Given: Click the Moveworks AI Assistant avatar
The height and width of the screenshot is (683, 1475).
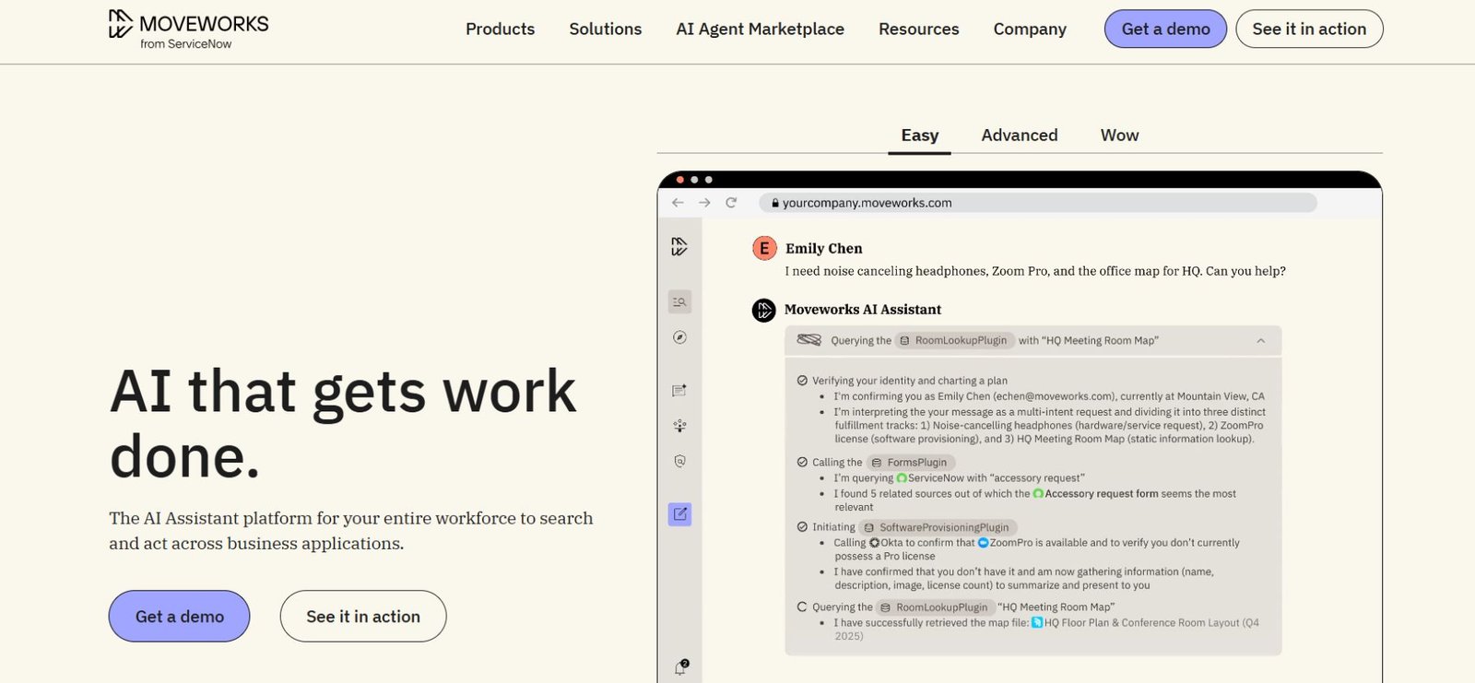Looking at the screenshot, I should pos(764,310).
